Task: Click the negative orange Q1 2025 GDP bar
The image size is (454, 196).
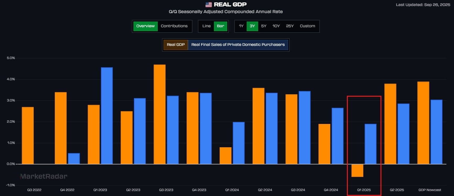Action: pos(357,171)
